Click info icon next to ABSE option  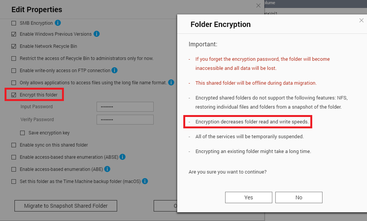pos(122,157)
